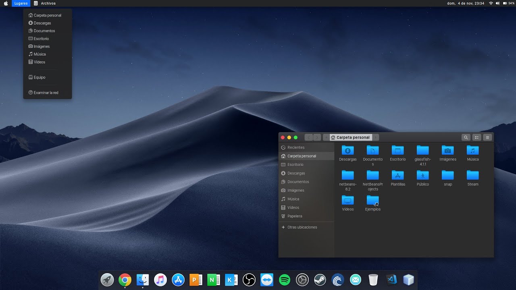Screen dimensions: 516x290
Task: Open the trash can in the dock
Action: [x=373, y=280]
